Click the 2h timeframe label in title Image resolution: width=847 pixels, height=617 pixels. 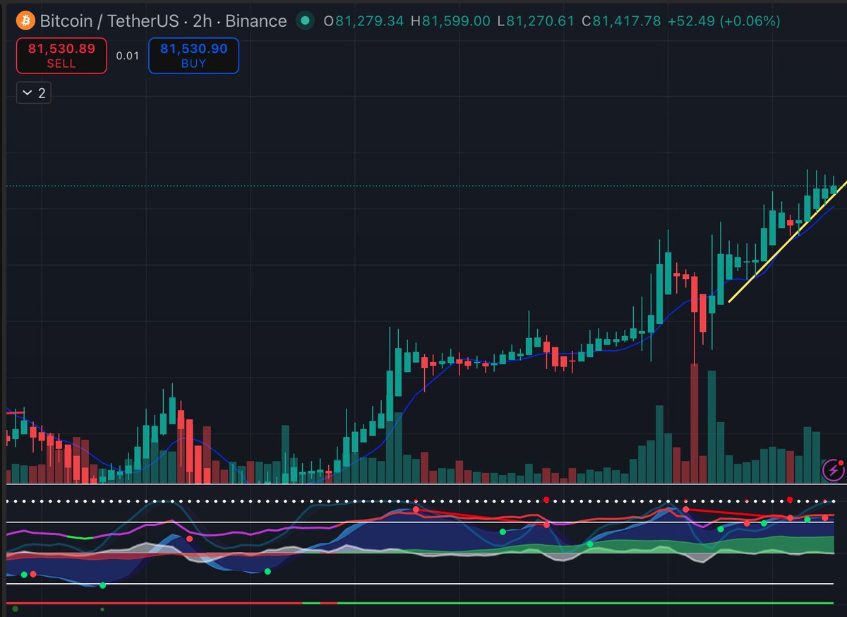click(203, 20)
